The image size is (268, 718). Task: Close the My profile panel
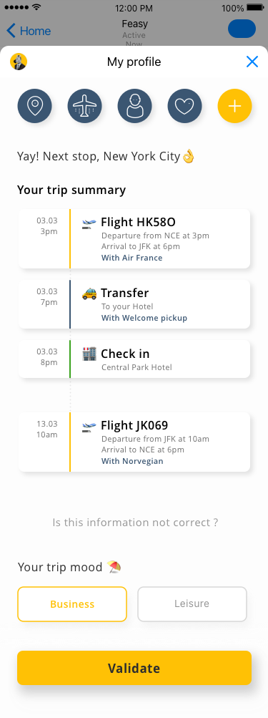(252, 62)
